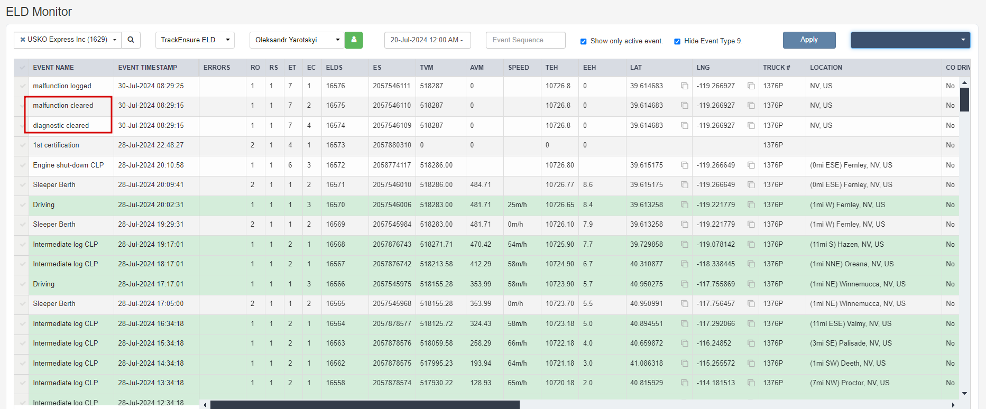Viewport: 986px width, 409px height.
Task: Click the ELD Monitor page title
Action: (x=39, y=12)
